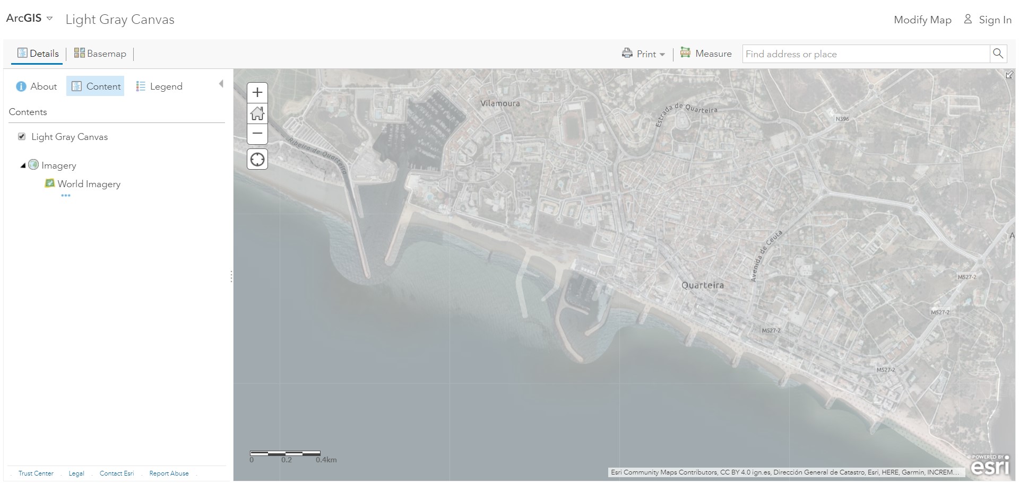1019x483 pixels.
Task: Click the Light Gray Canvas layer name
Action: pos(70,137)
